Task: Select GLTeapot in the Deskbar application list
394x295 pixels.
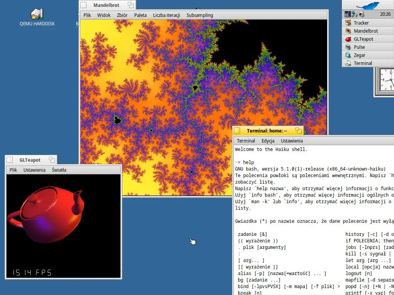Action: coord(368,39)
